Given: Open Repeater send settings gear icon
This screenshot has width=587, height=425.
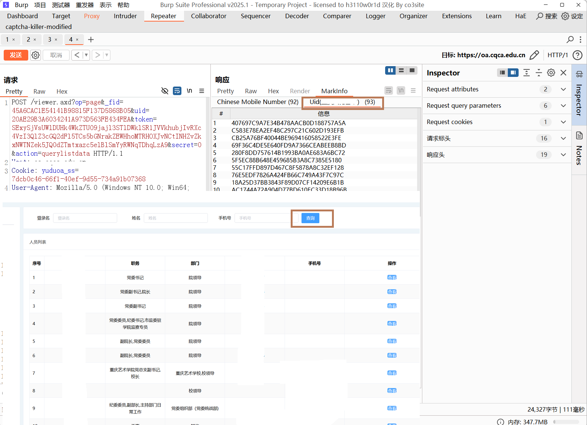Looking at the screenshot, I should coord(35,55).
